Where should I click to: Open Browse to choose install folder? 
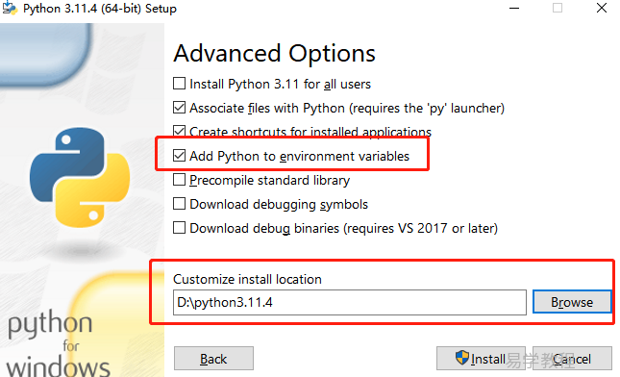pyautogui.click(x=572, y=302)
